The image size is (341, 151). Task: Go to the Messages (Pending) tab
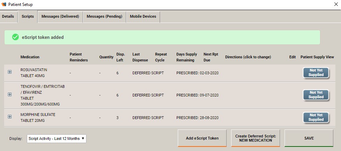(104, 16)
